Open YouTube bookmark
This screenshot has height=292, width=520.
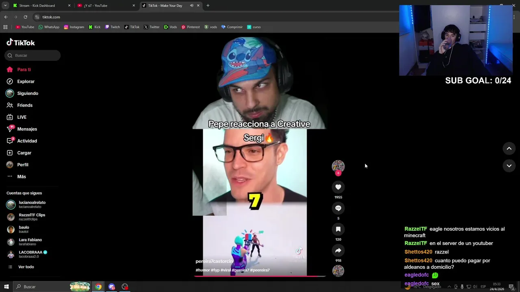point(25,27)
